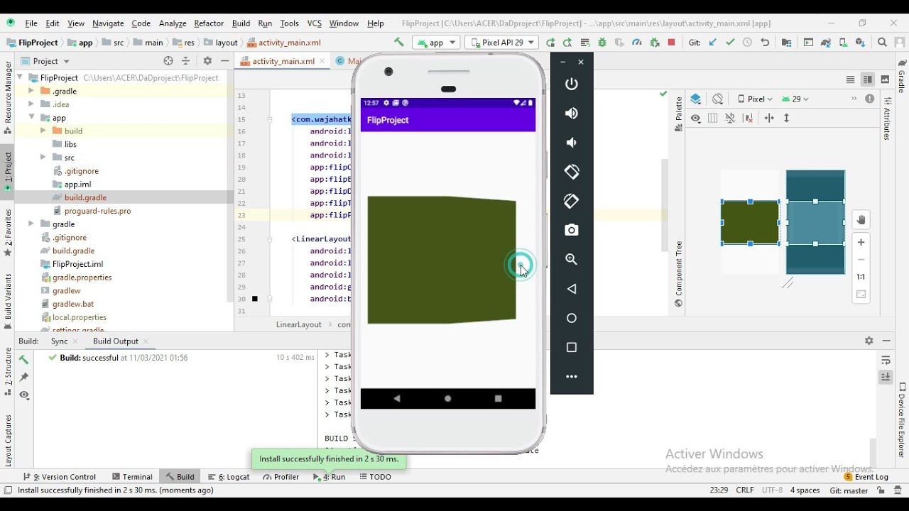Switch to the Build Output tab
The height and width of the screenshot is (511, 909).
coord(115,341)
